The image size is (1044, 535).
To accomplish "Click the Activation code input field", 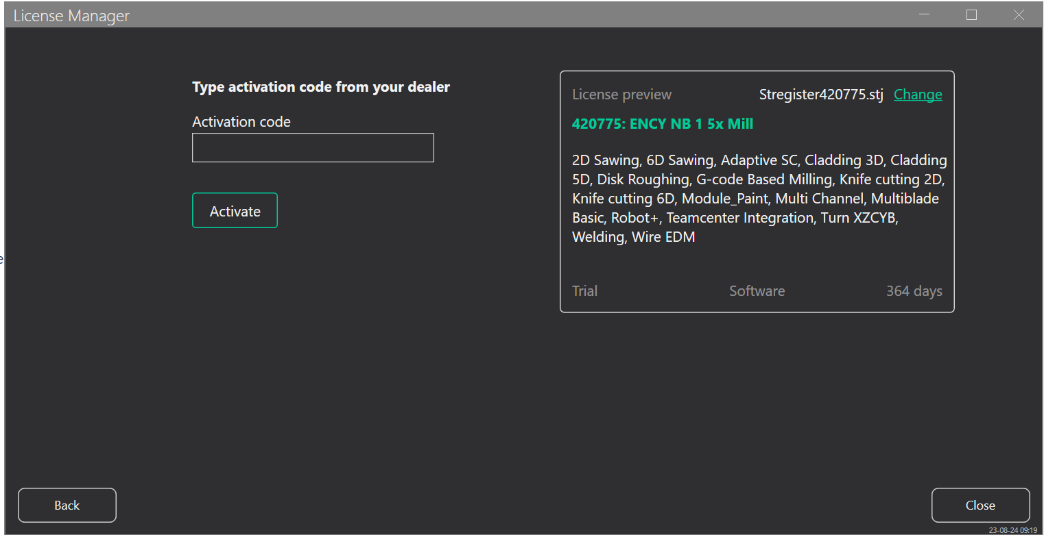I will [x=313, y=148].
